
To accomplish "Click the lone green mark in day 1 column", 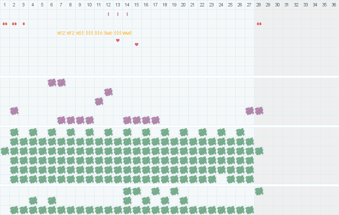I will 5,151.
